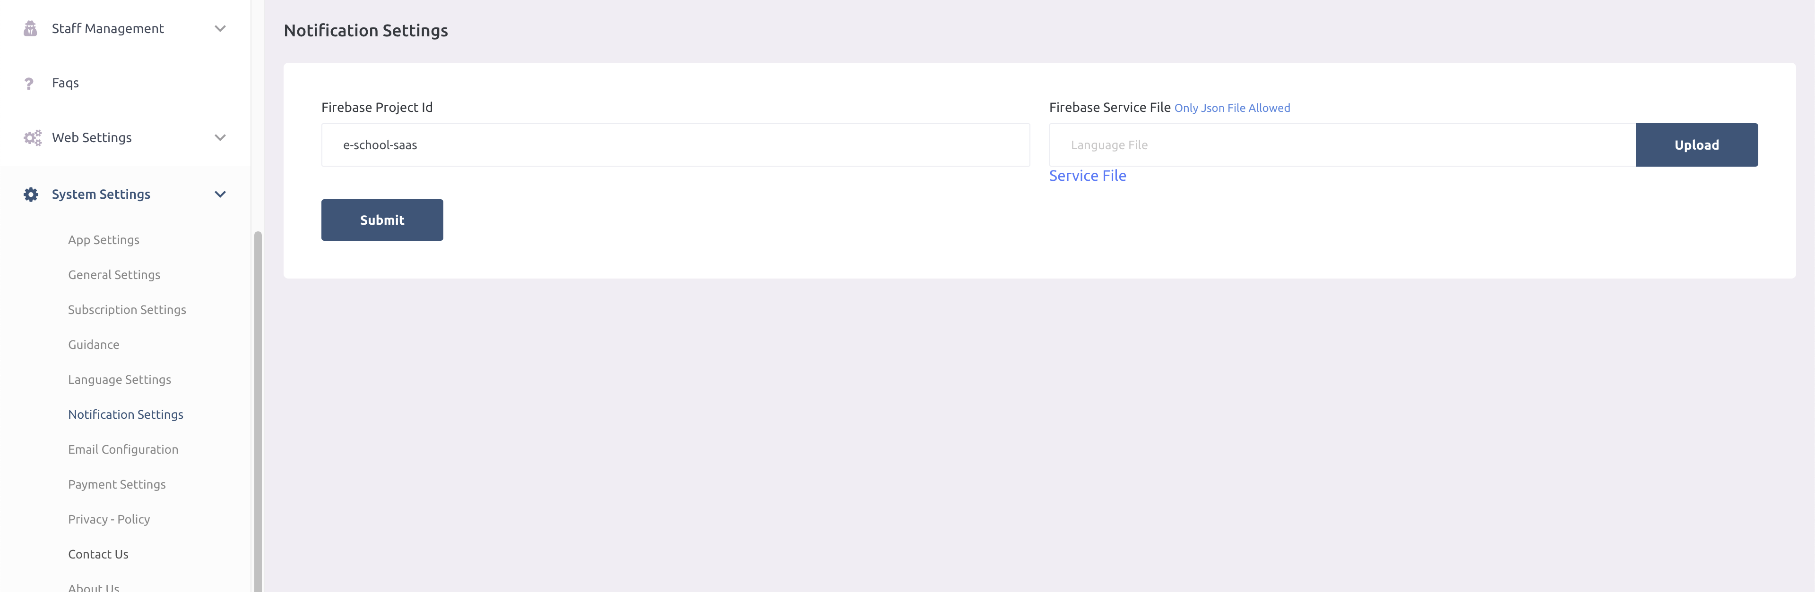Click the Staff Management sidebar icon
Viewport: 1815px width, 592px height.
(30, 28)
